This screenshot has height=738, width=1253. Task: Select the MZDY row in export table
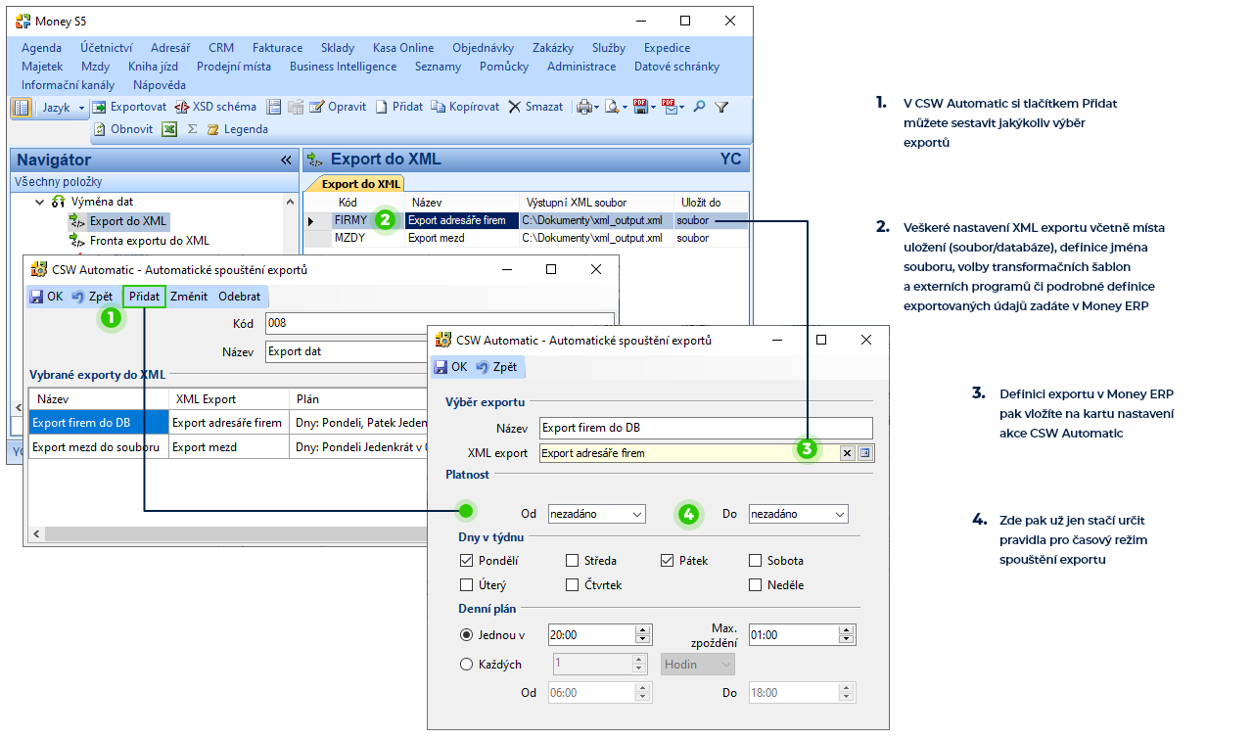click(527, 238)
